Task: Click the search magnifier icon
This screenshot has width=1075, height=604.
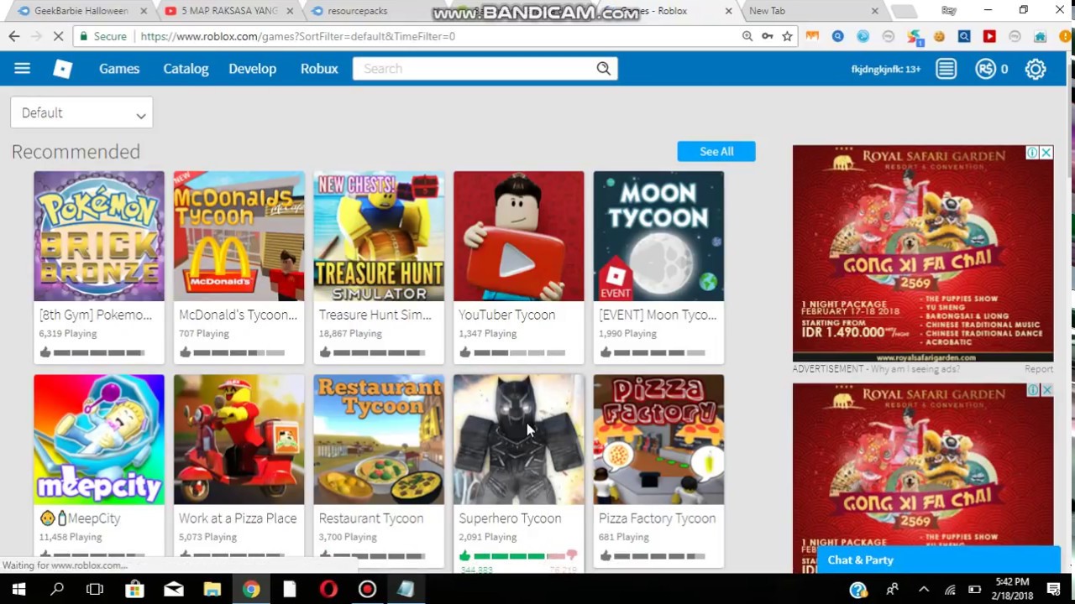Action: click(x=603, y=69)
